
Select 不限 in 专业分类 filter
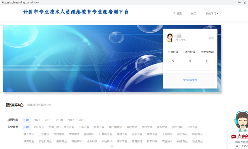pyautogui.click(x=26, y=127)
